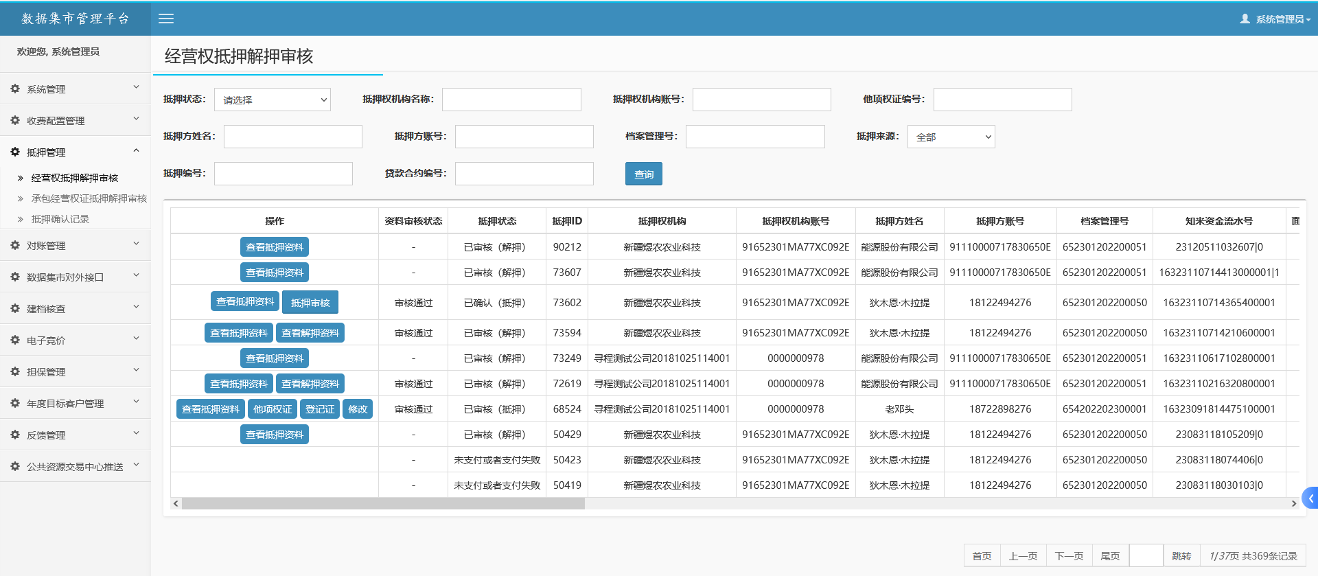Click the 查询 search button

pyautogui.click(x=644, y=174)
